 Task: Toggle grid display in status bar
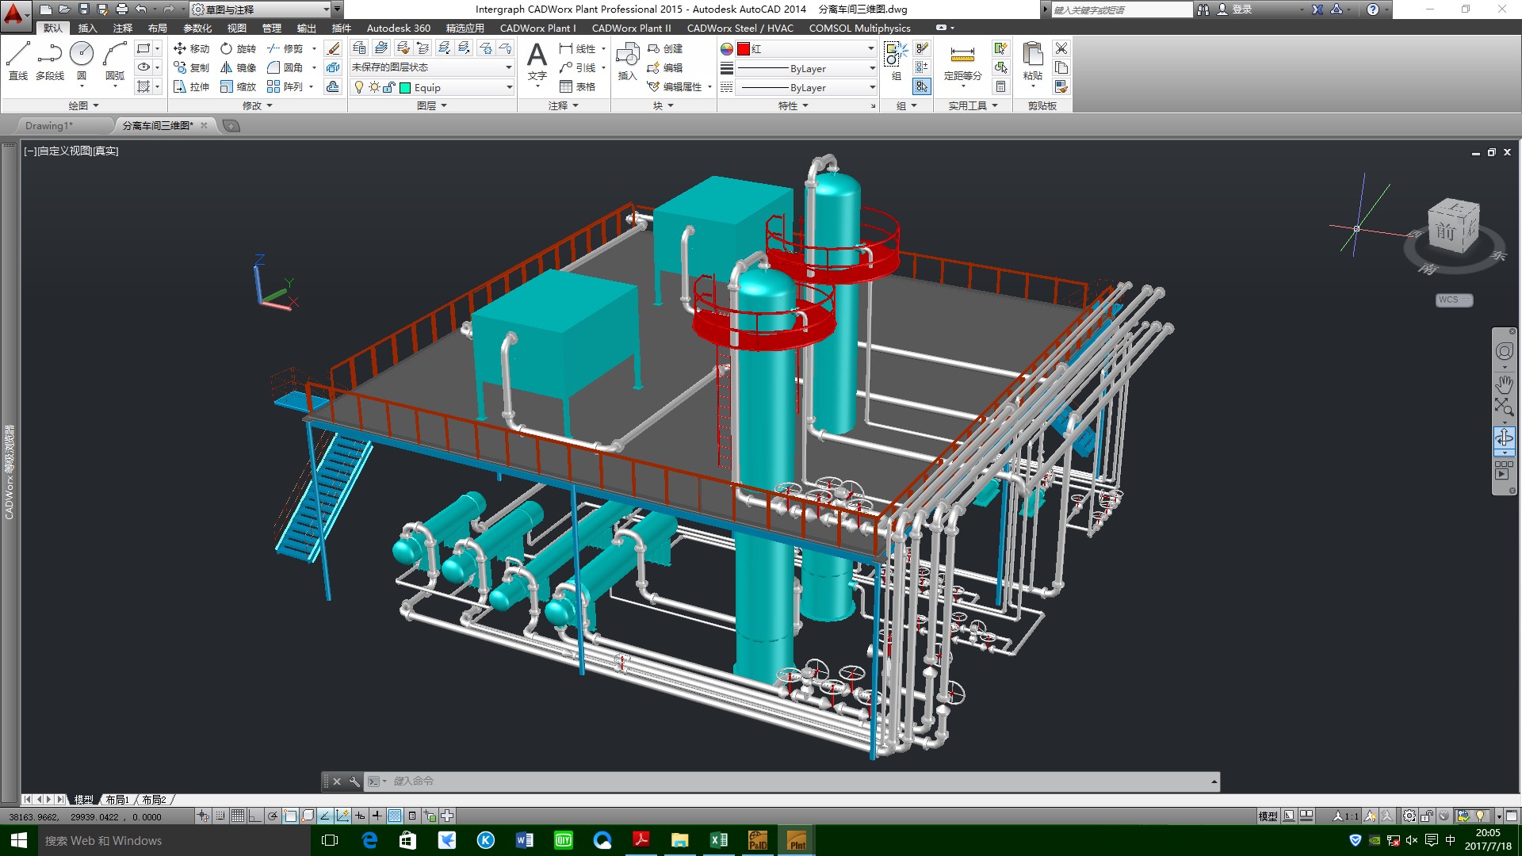(x=238, y=816)
